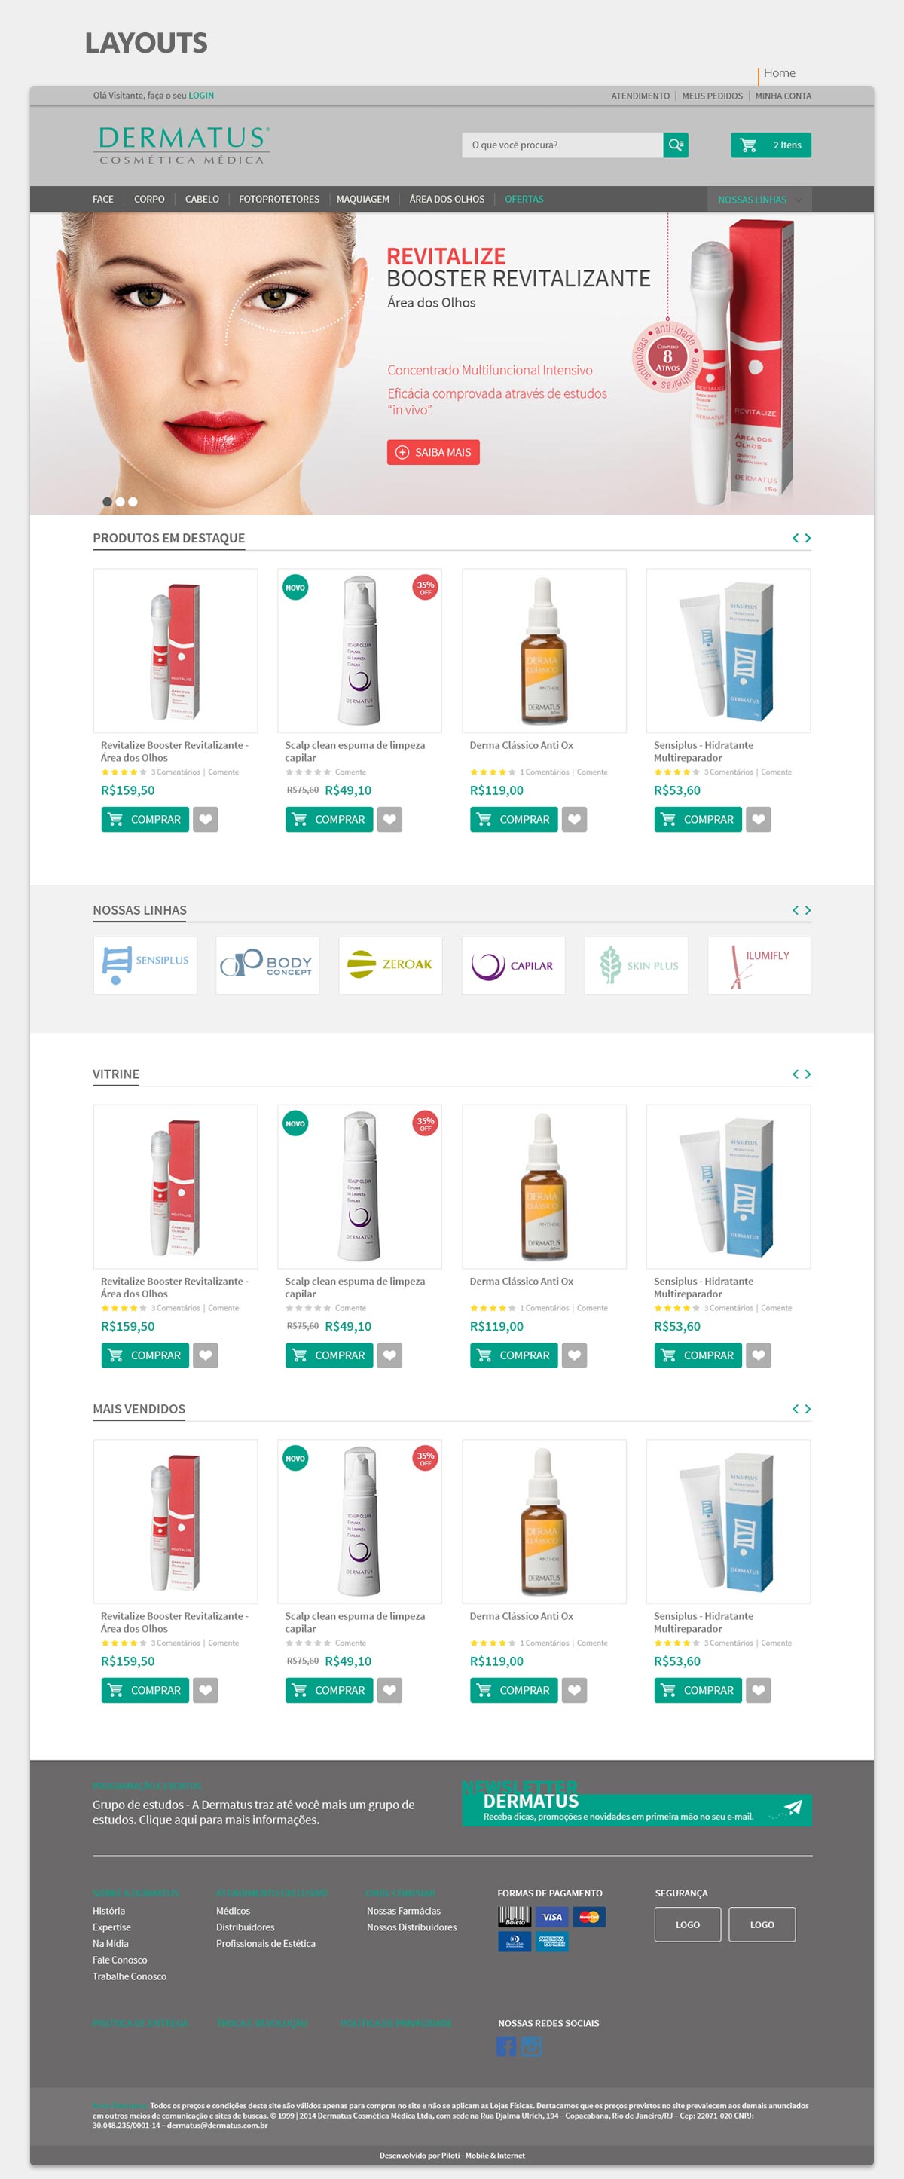Open the Facebook social icon in footer
This screenshot has height=2179, width=904.
505,2046
